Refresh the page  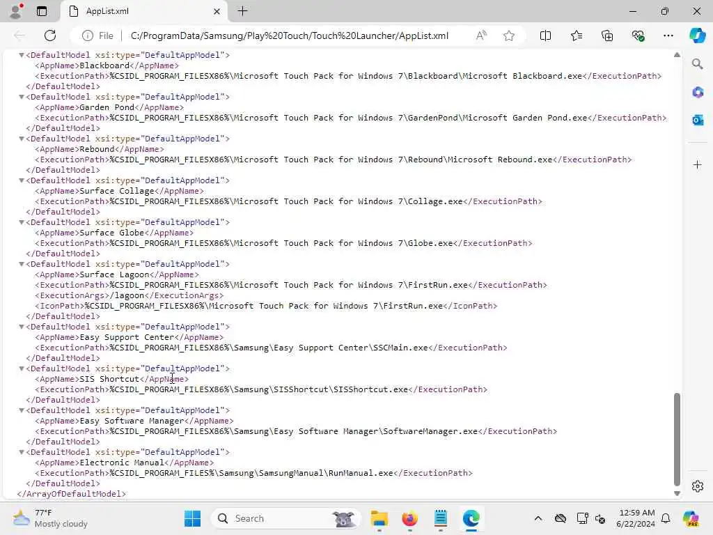pos(50,36)
